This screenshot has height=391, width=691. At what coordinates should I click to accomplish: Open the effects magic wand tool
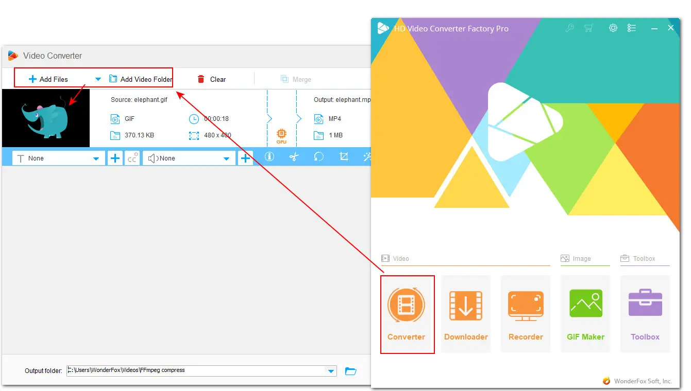(x=367, y=157)
